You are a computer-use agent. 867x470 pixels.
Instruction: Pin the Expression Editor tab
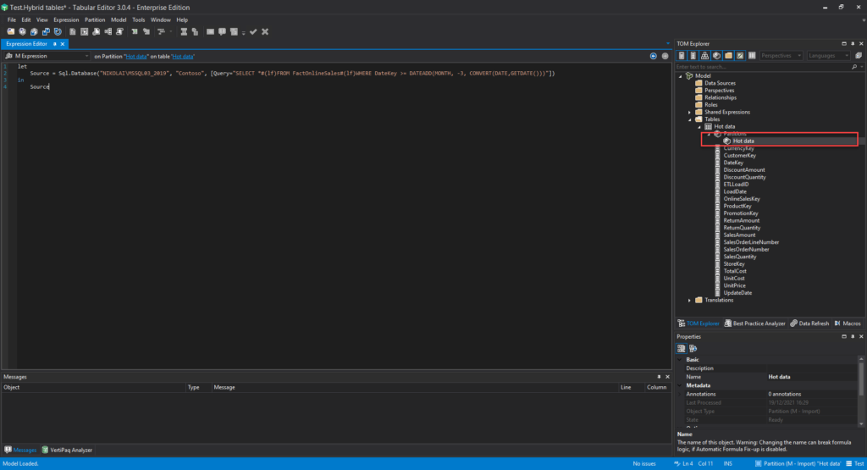coord(55,44)
